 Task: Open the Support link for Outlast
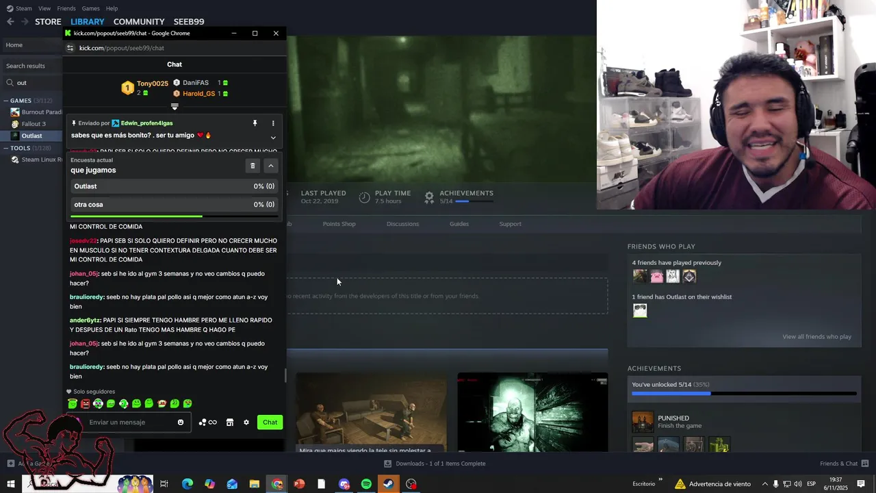pyautogui.click(x=510, y=224)
